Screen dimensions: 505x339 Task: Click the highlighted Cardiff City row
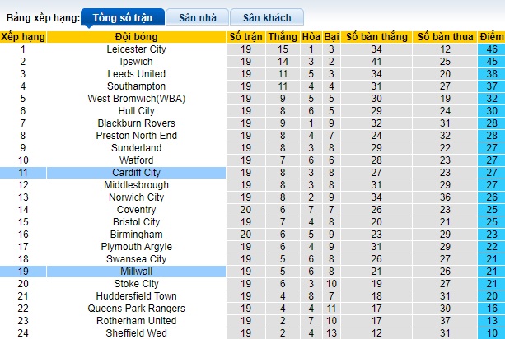pos(137,172)
